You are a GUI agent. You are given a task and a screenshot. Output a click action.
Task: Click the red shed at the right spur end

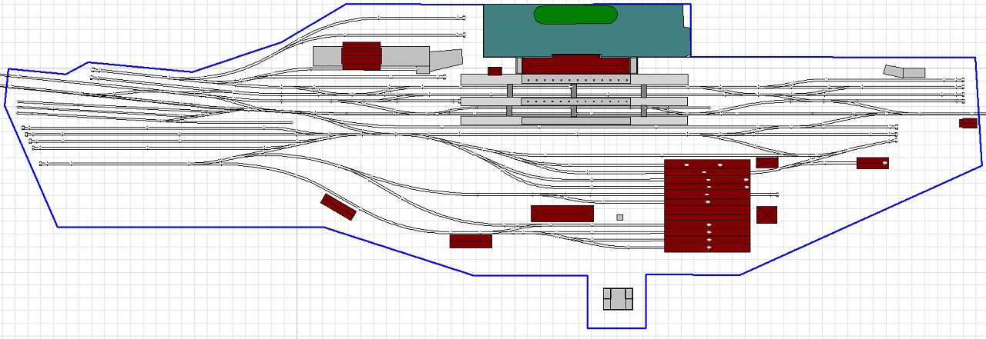[872, 163]
